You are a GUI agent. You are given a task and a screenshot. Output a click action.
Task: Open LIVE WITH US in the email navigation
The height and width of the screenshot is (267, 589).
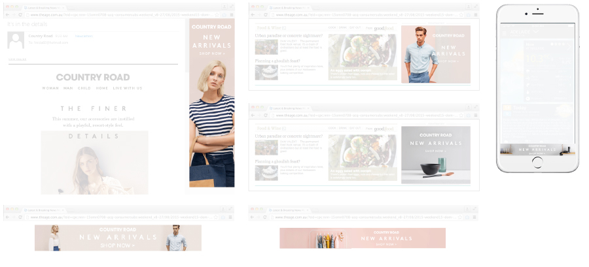pyautogui.click(x=128, y=88)
